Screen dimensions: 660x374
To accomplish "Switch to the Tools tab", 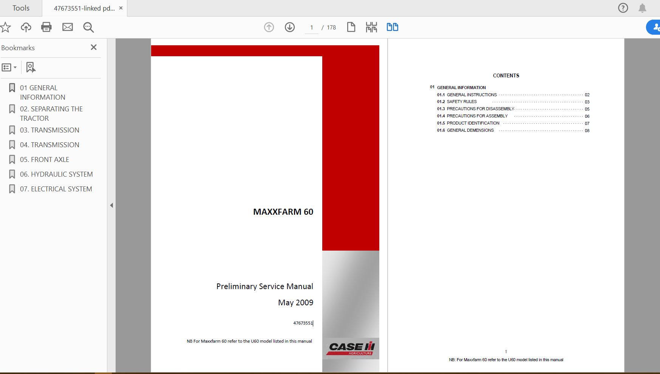I will click(20, 8).
